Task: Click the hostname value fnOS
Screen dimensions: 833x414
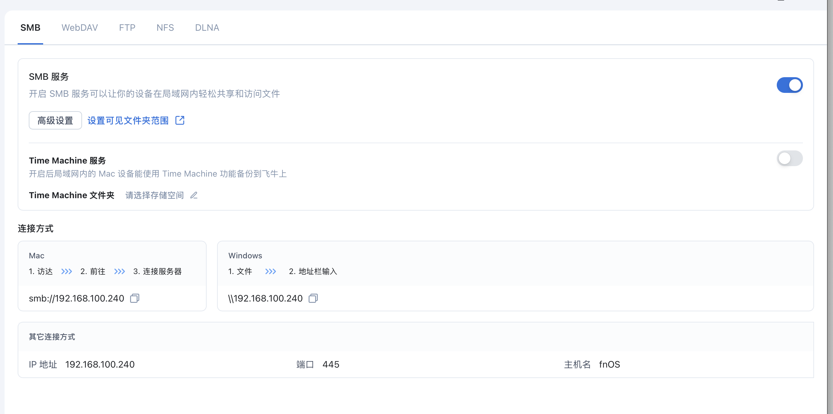Action: point(609,364)
